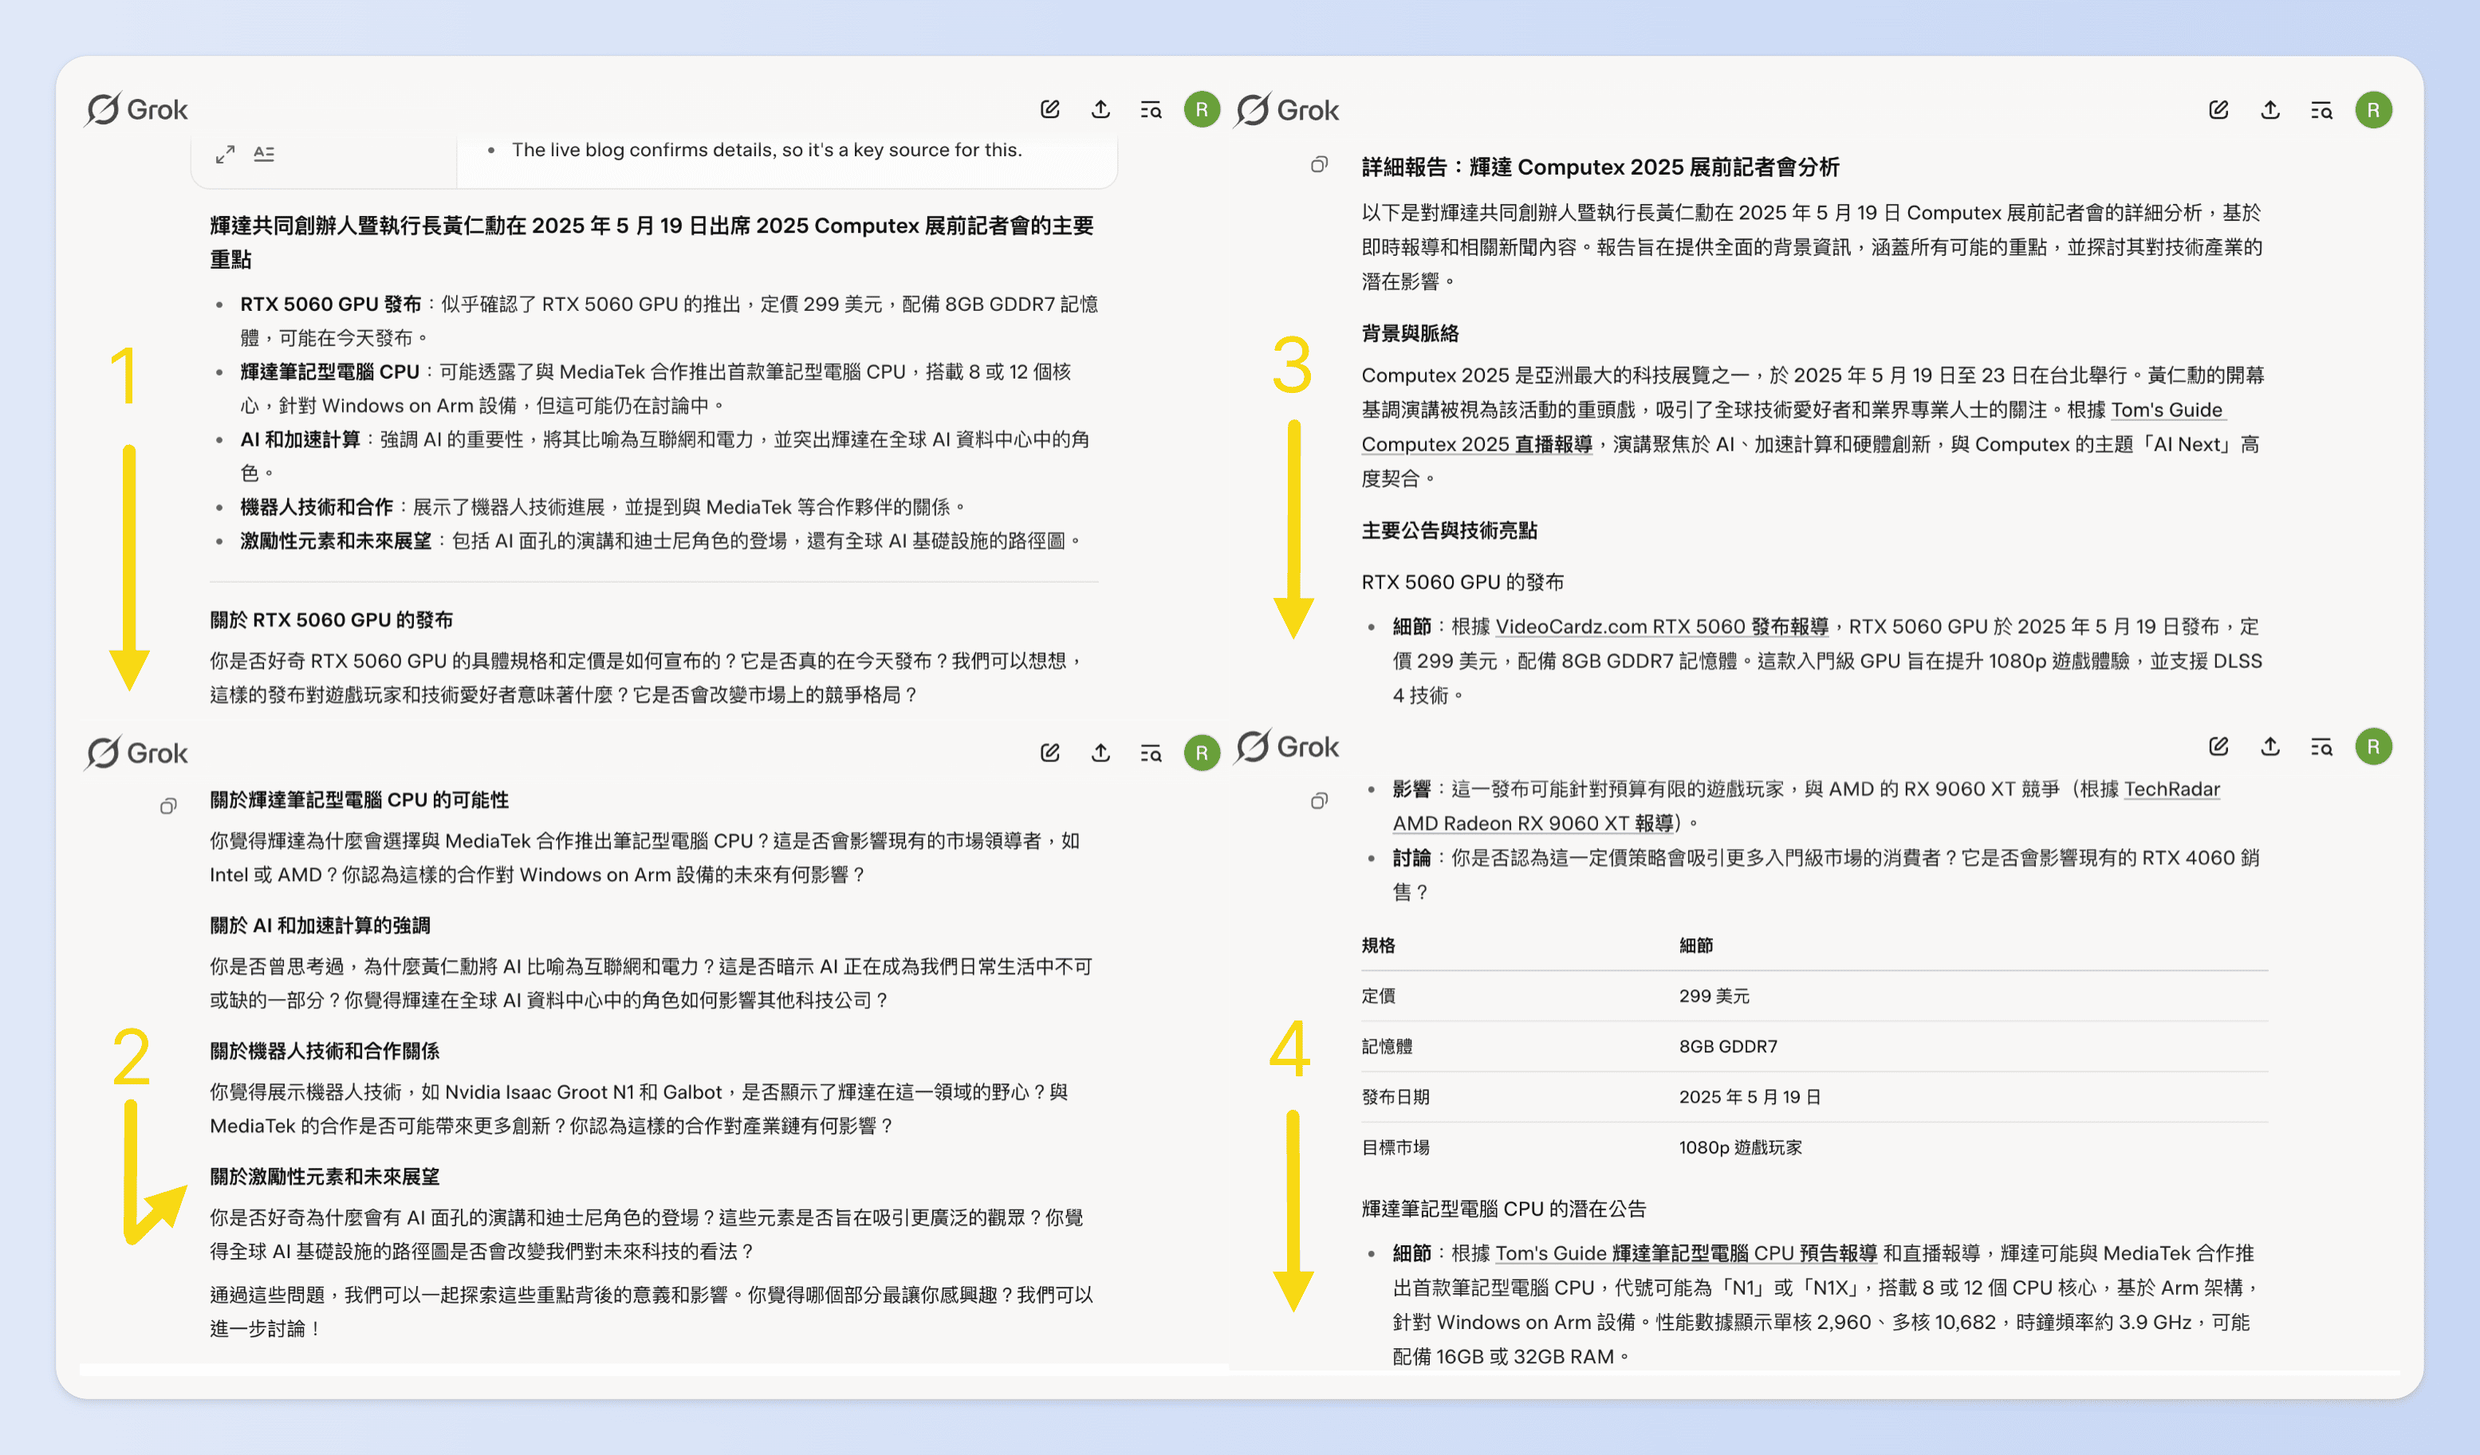
Task: Expand the message with the diagonal-arrows icon
Action: (x=224, y=153)
